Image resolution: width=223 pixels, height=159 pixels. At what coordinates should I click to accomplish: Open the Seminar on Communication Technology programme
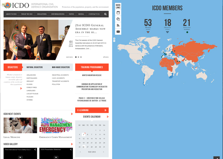[x=92, y=86]
